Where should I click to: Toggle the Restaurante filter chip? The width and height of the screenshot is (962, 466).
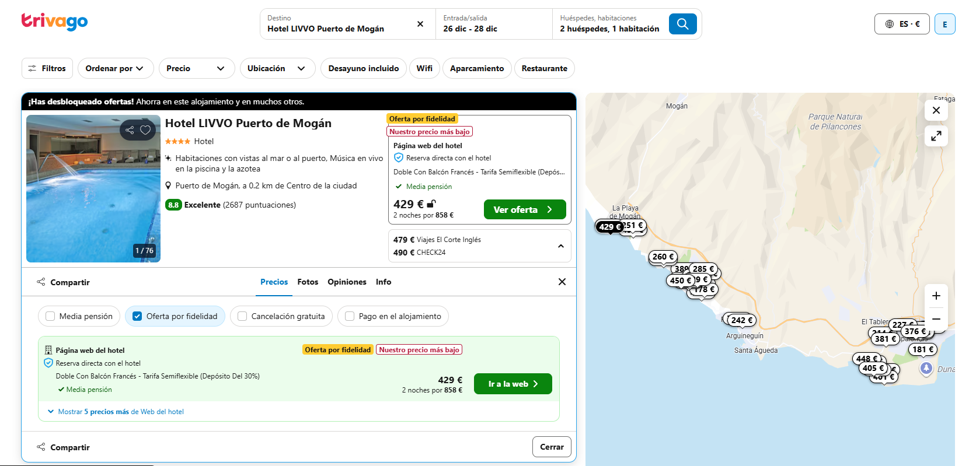coord(545,68)
